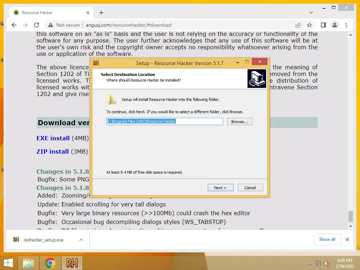Close the Setup dialog window
The width and height of the screenshot is (360, 270).
click(x=260, y=62)
